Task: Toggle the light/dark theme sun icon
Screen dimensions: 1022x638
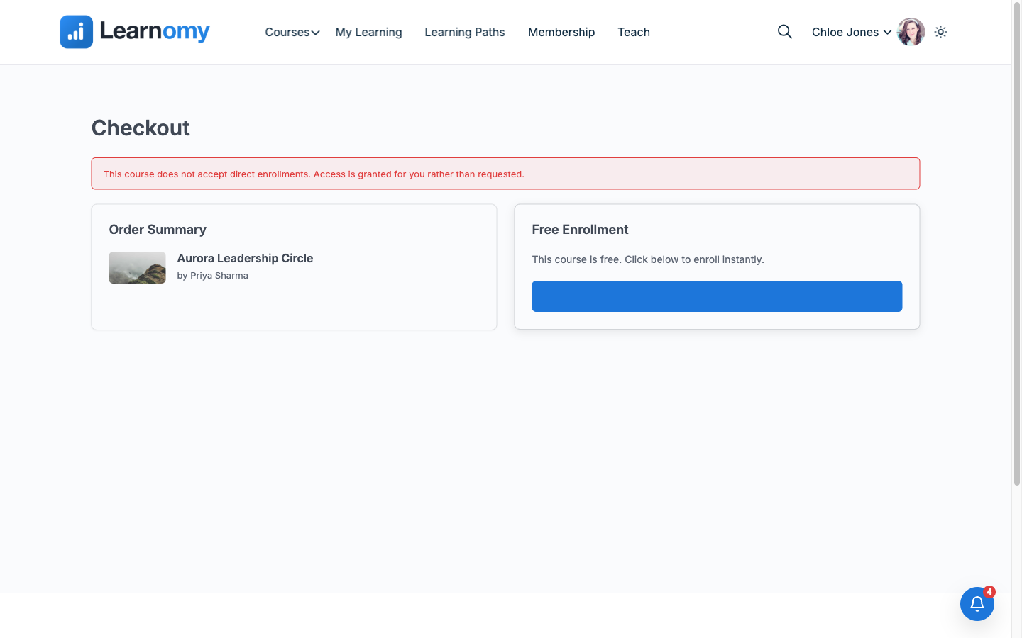Action: tap(940, 32)
